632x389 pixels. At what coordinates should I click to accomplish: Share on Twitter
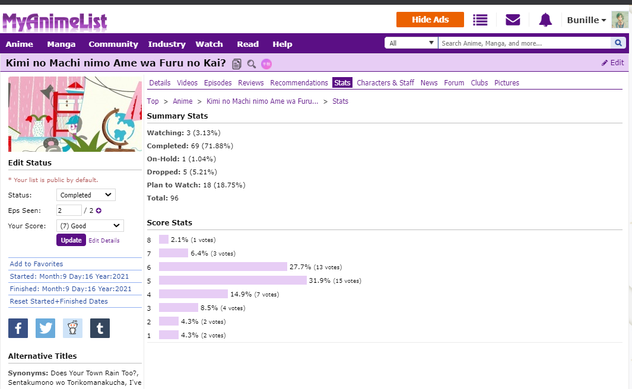(45, 328)
